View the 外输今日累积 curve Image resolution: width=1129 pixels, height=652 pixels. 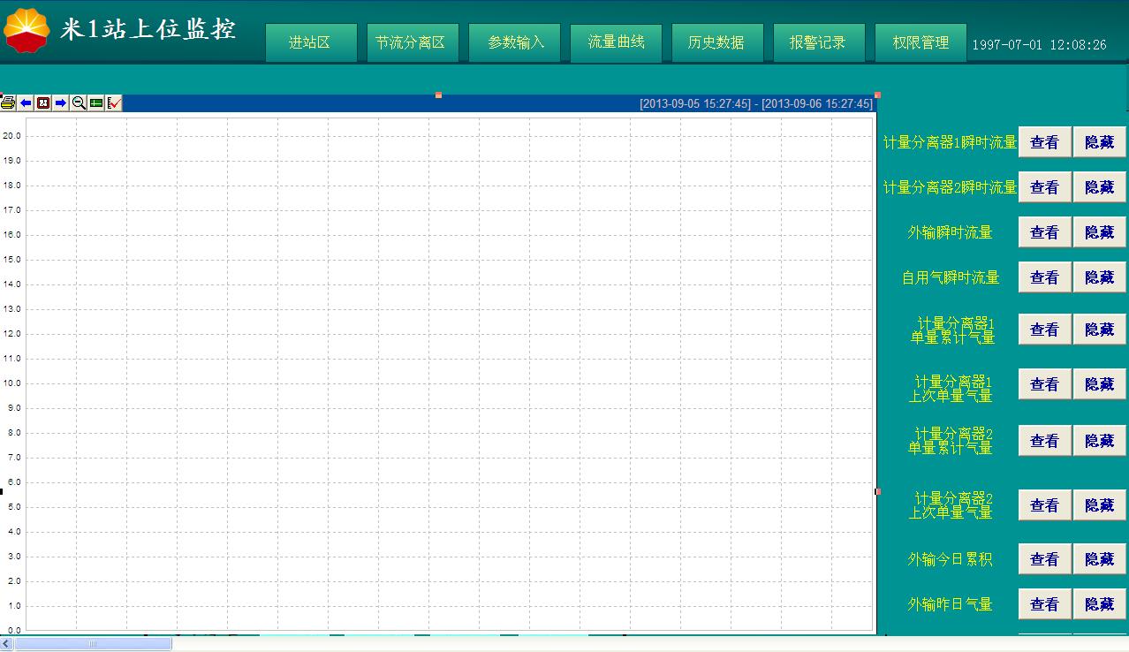click(1044, 559)
